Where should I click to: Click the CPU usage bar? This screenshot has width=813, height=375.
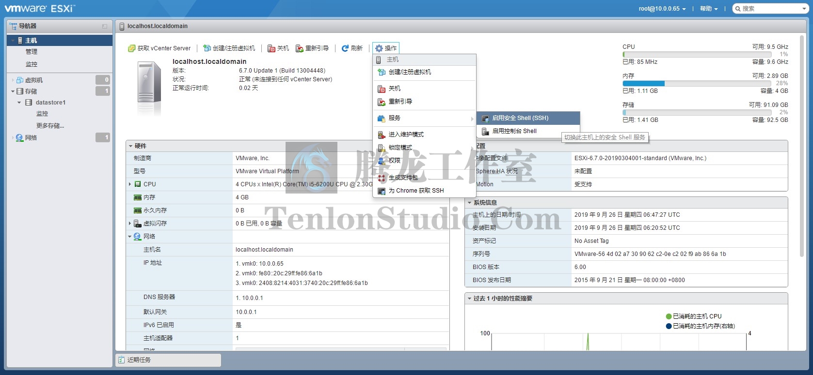[x=697, y=54]
